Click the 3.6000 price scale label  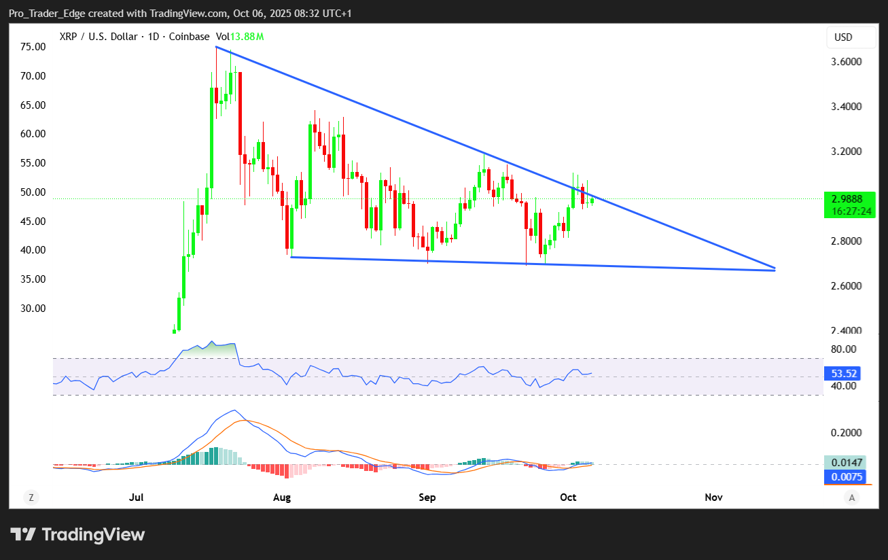click(x=847, y=62)
